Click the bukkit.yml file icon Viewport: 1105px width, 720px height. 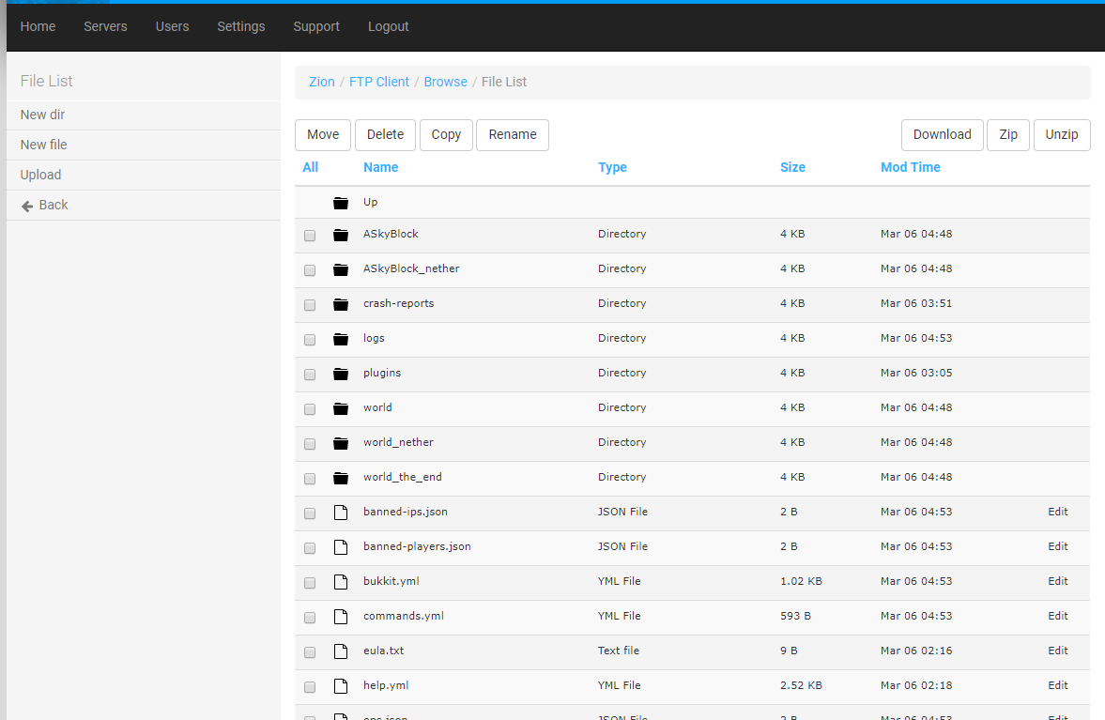341,582
